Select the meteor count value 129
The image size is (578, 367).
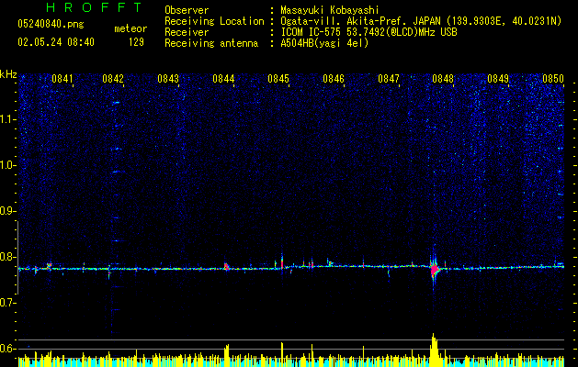[x=136, y=42]
